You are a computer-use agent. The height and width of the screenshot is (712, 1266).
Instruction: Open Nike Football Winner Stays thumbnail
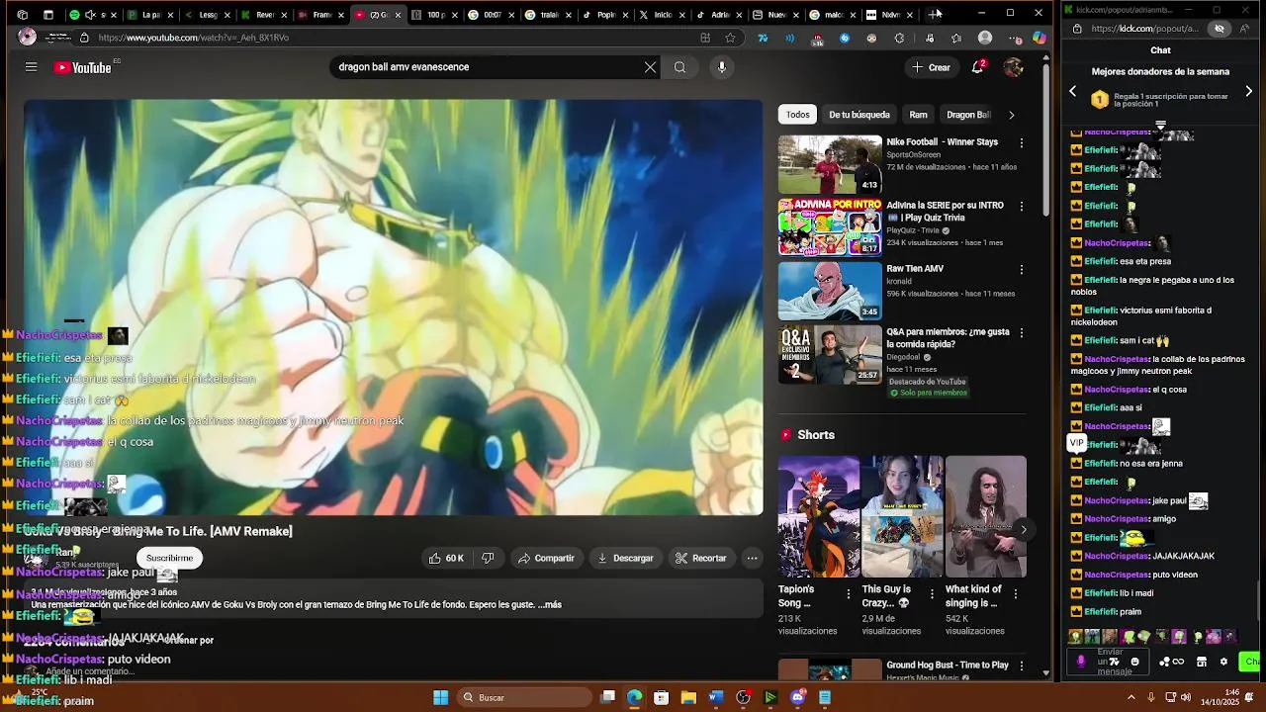[830, 164]
